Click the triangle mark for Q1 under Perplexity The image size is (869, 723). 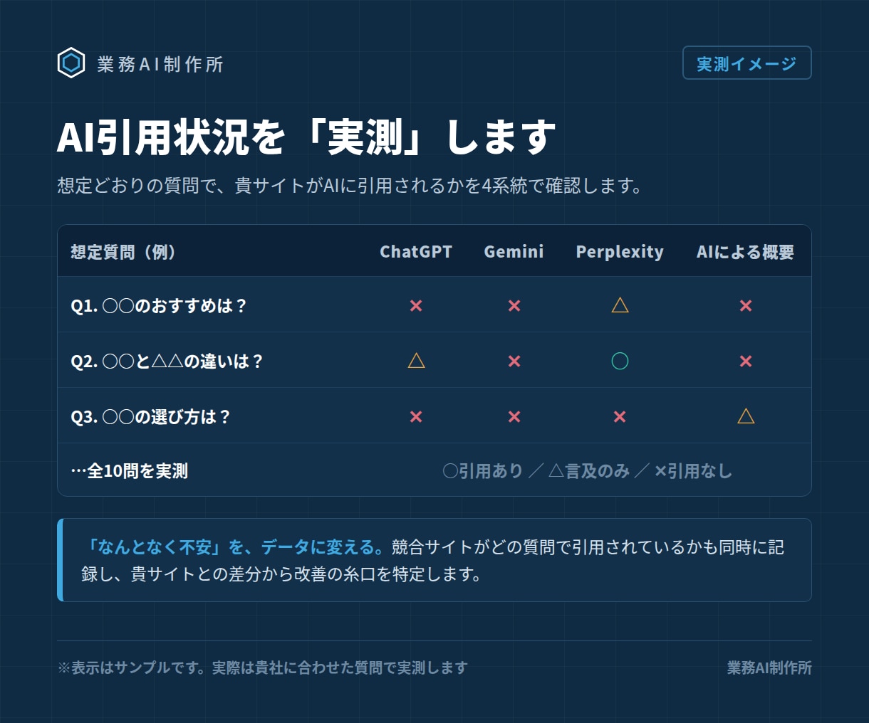tap(620, 305)
